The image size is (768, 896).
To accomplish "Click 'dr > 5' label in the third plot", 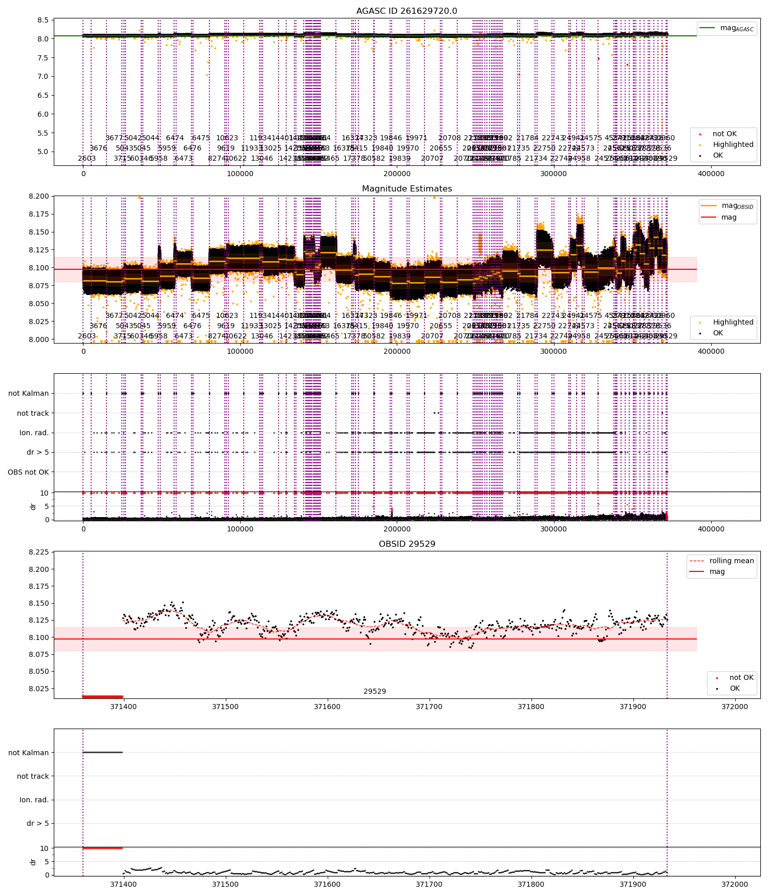I will pos(38,452).
